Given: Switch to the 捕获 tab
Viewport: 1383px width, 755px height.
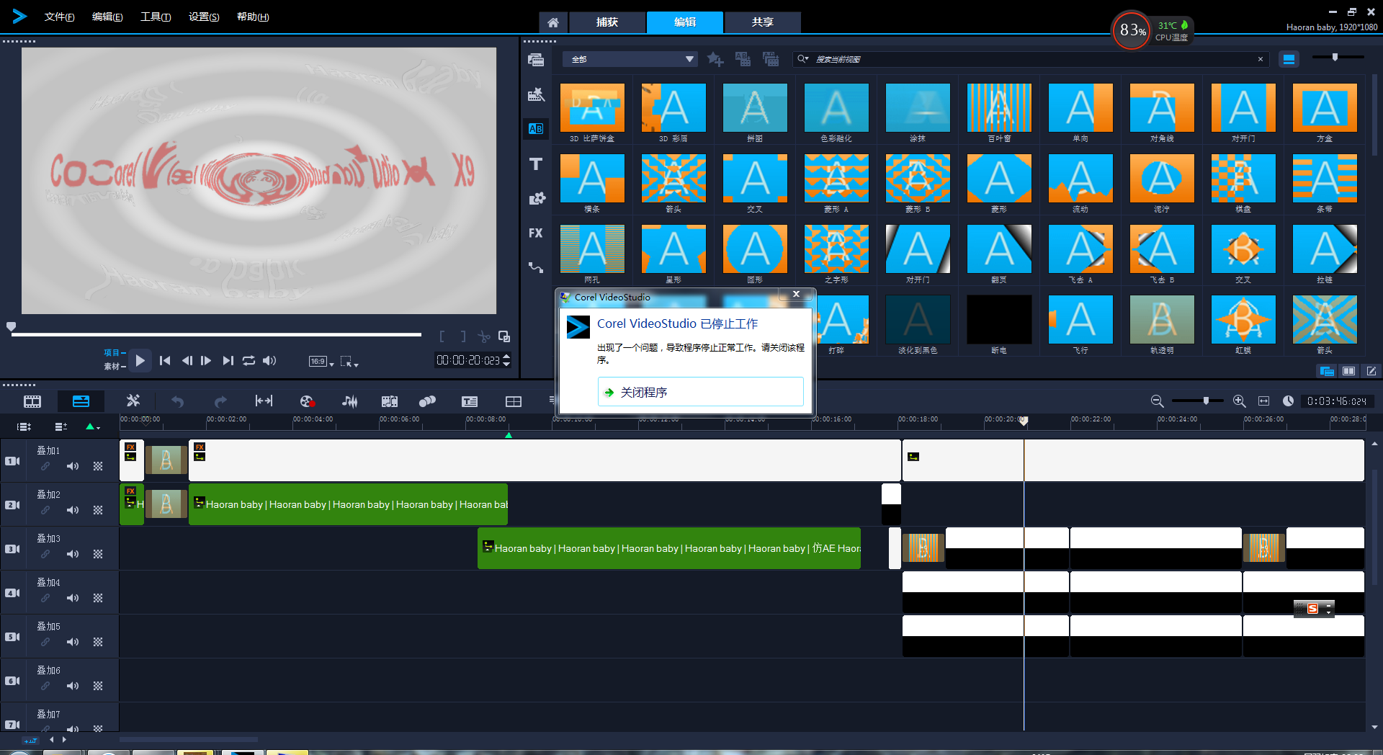Looking at the screenshot, I should [607, 22].
